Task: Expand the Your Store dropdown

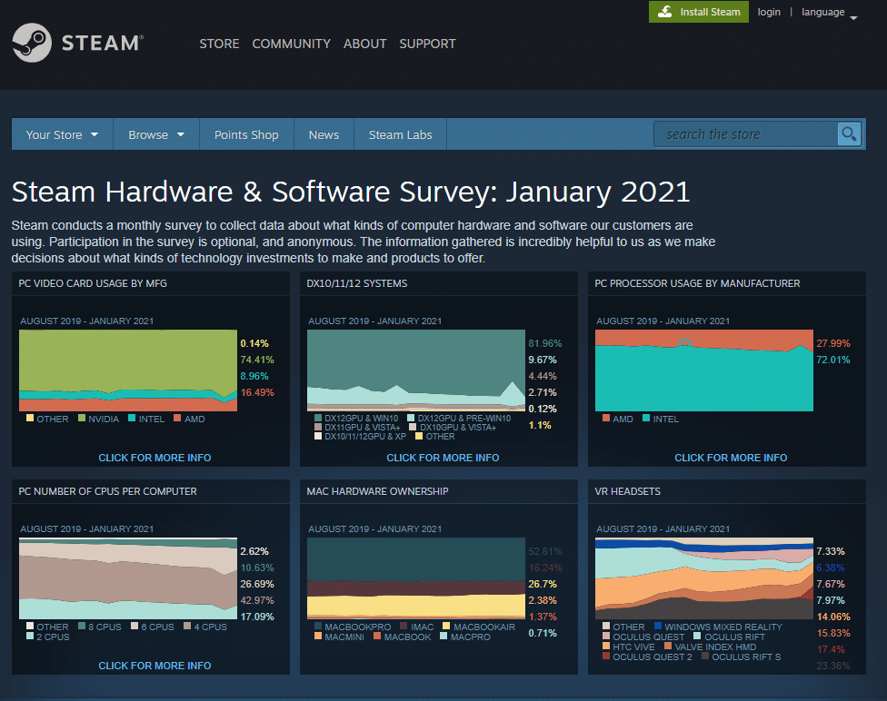Action: coord(62,134)
